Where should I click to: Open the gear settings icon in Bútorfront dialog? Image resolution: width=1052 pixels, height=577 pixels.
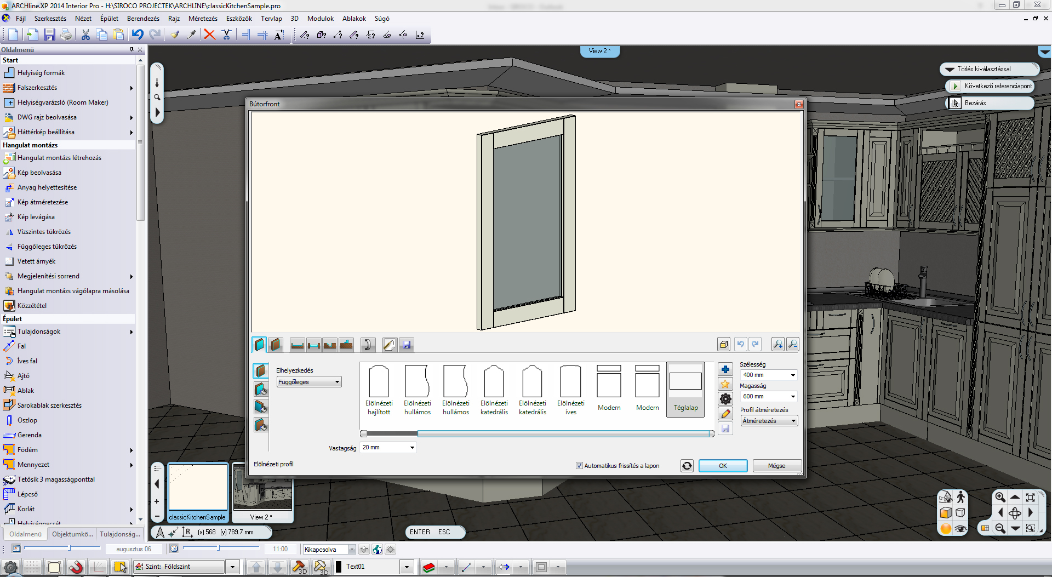[x=725, y=399]
